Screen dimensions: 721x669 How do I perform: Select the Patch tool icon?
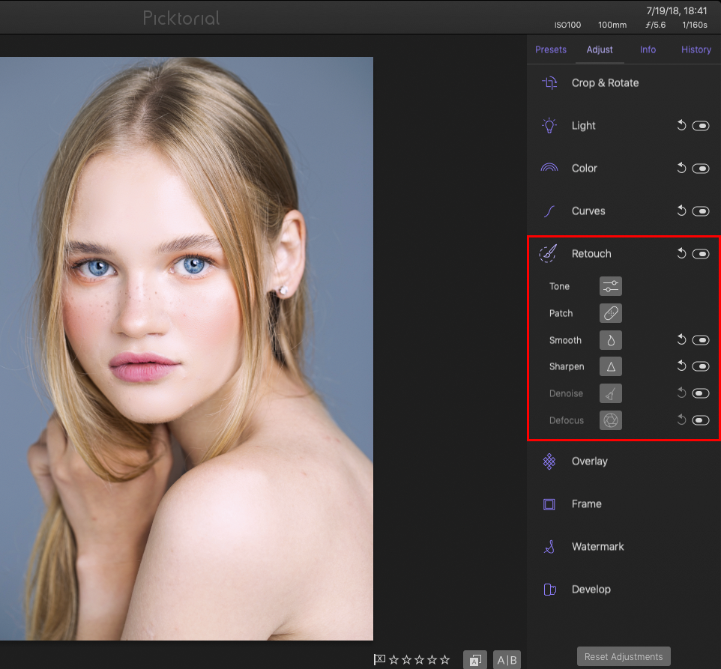[x=610, y=313]
